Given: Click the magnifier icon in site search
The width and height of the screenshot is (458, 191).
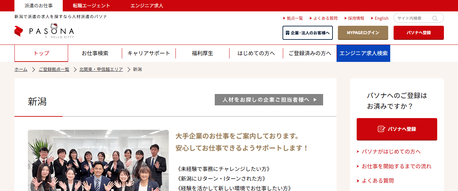Looking at the screenshot, I should click(435, 18).
